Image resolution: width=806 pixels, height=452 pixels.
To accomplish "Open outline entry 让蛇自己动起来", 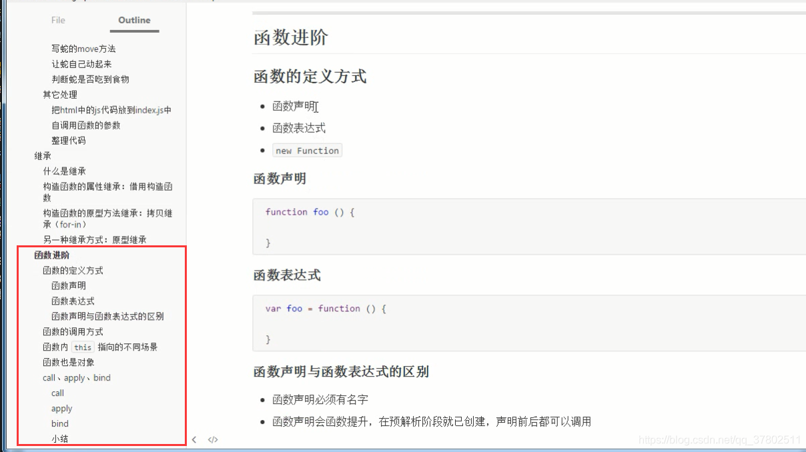I will click(x=81, y=64).
